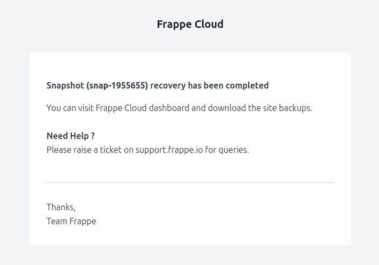Screen dimensions: 379x265
Task: Click the words for queries.
Action: coord(227,150)
